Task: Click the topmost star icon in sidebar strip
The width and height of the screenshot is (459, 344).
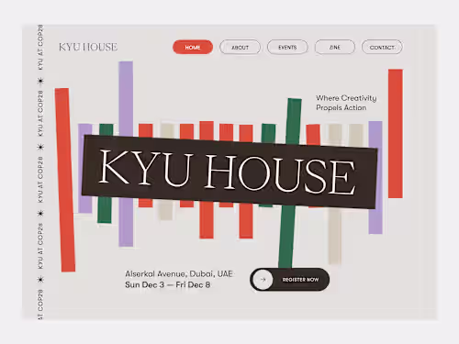Action: click(40, 81)
